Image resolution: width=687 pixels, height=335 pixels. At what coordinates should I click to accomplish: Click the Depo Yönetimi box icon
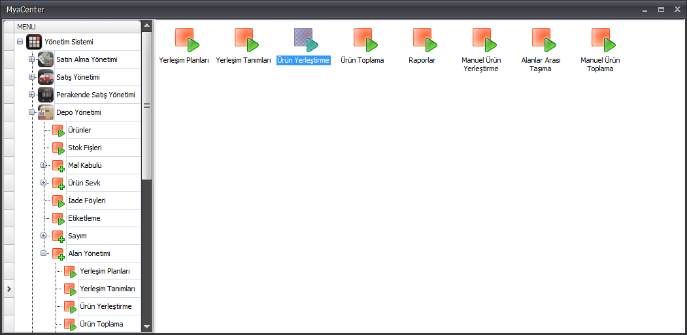[46, 112]
